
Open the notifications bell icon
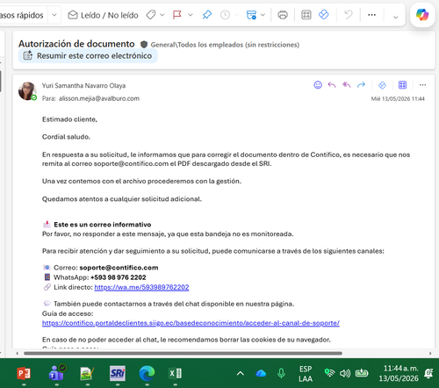428,373
